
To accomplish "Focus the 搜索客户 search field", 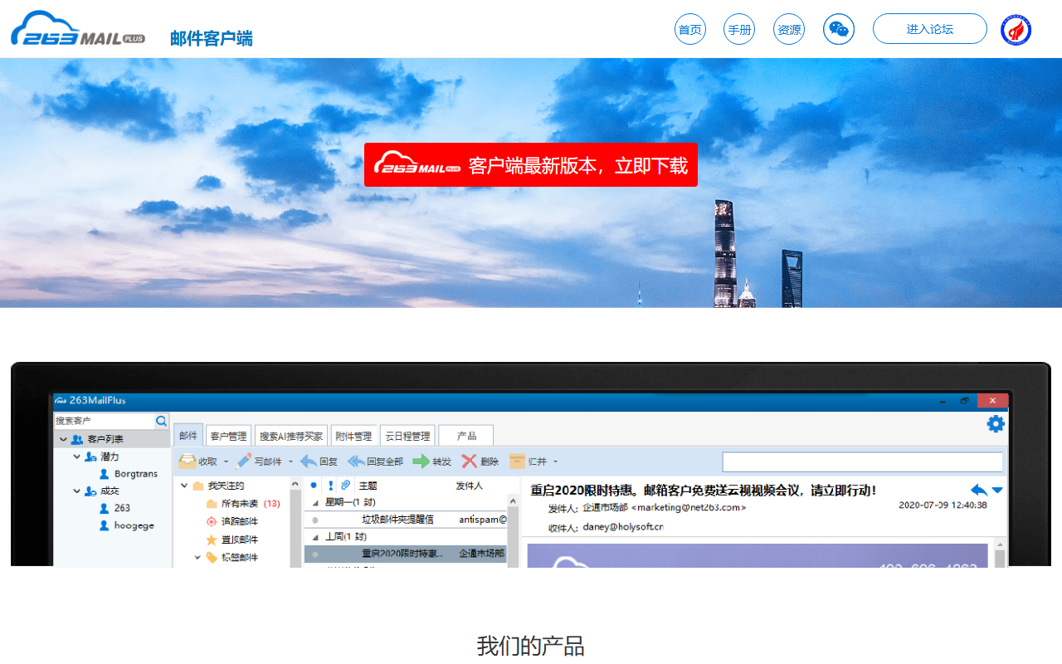I will coord(104,421).
